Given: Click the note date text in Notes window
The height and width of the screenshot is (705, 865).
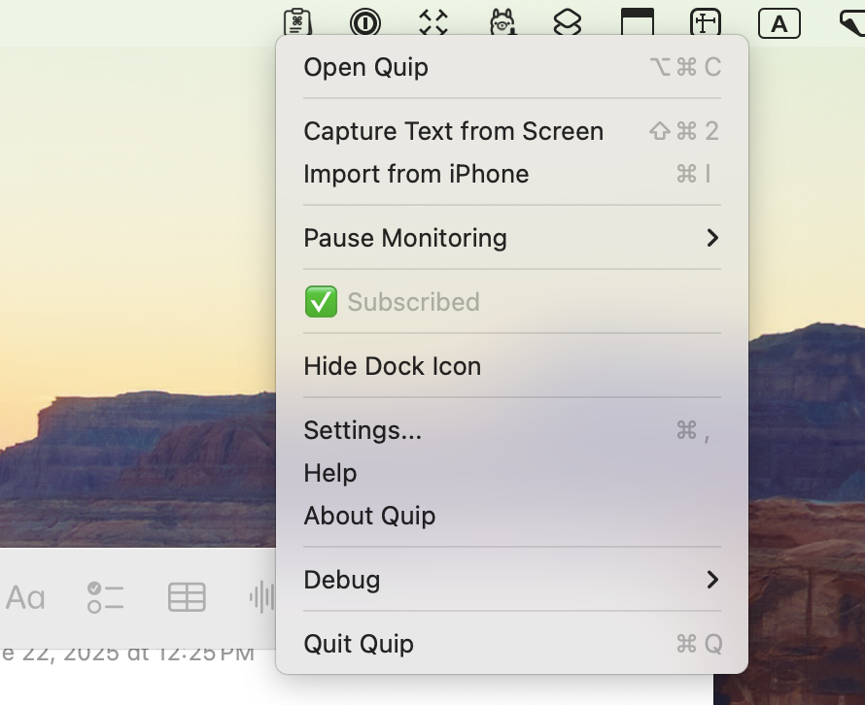Looking at the screenshot, I should 128,655.
